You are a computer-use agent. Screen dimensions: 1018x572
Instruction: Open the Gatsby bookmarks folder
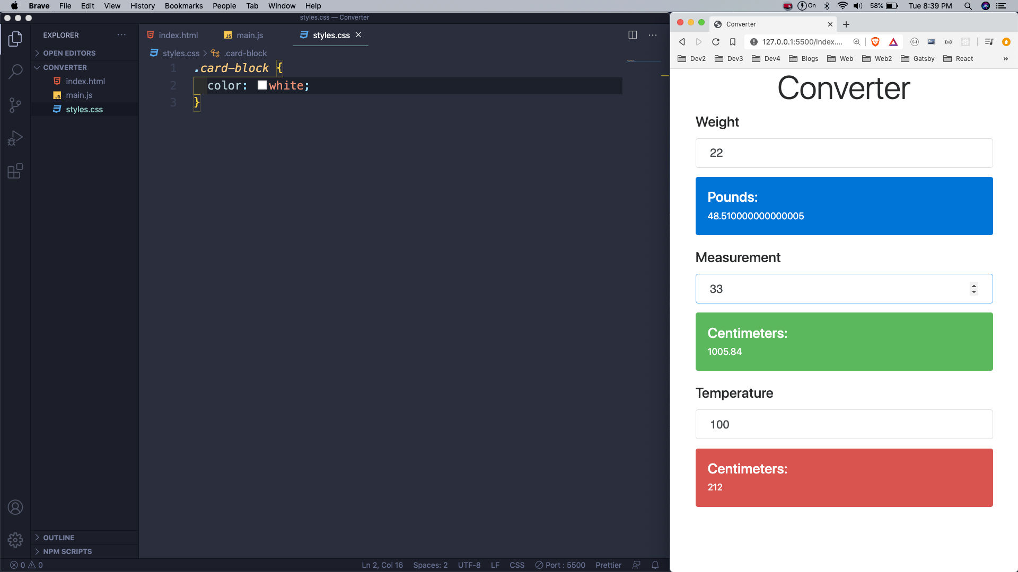pos(918,59)
